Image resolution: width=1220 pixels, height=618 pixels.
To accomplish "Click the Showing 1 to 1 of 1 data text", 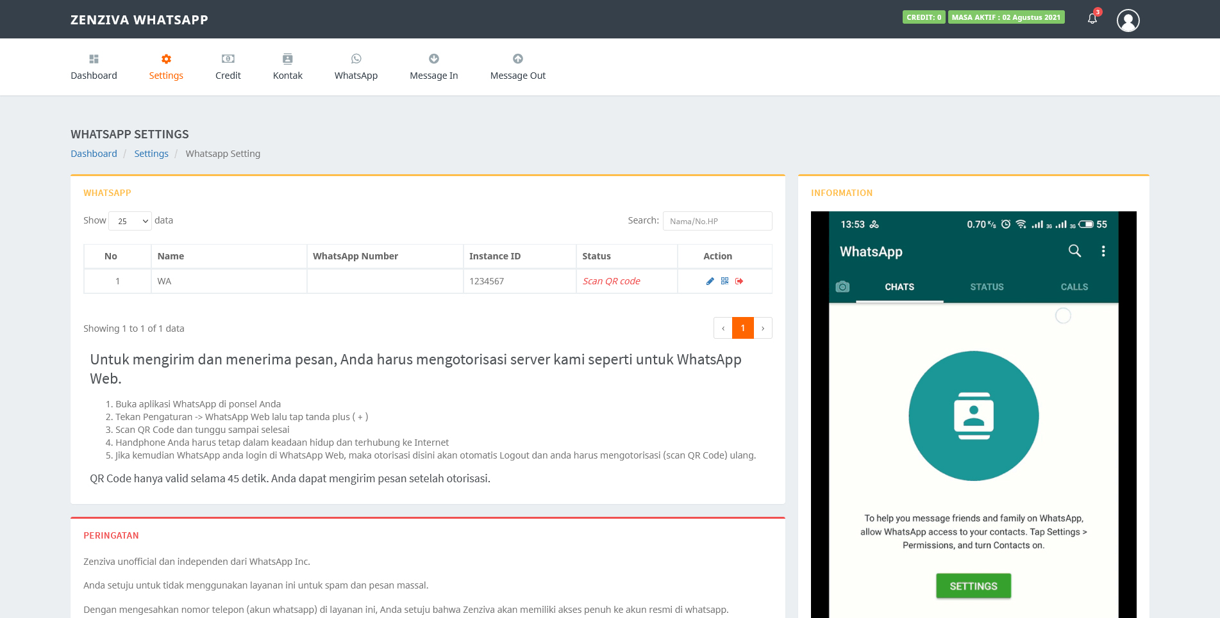I will pyautogui.click(x=134, y=329).
